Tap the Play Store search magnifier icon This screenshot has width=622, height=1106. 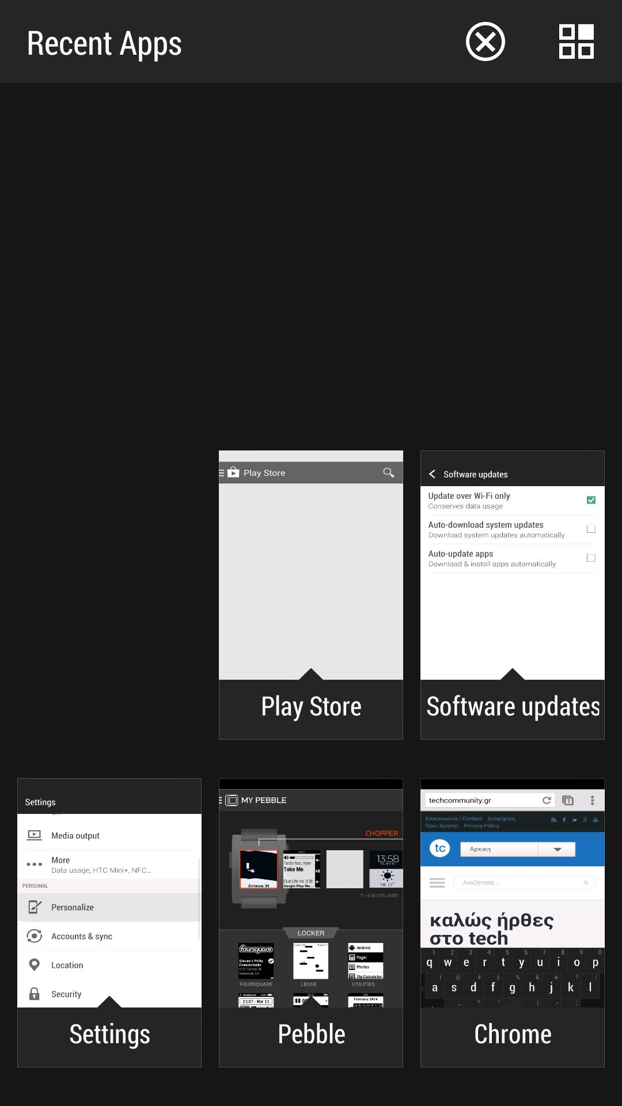389,473
